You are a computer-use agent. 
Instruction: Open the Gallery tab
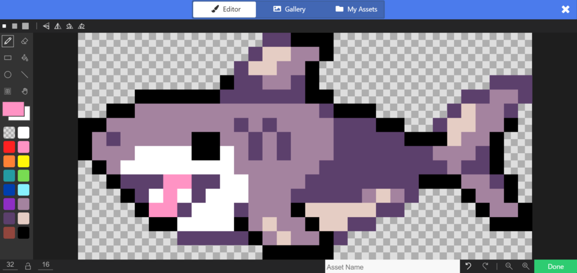click(x=289, y=9)
